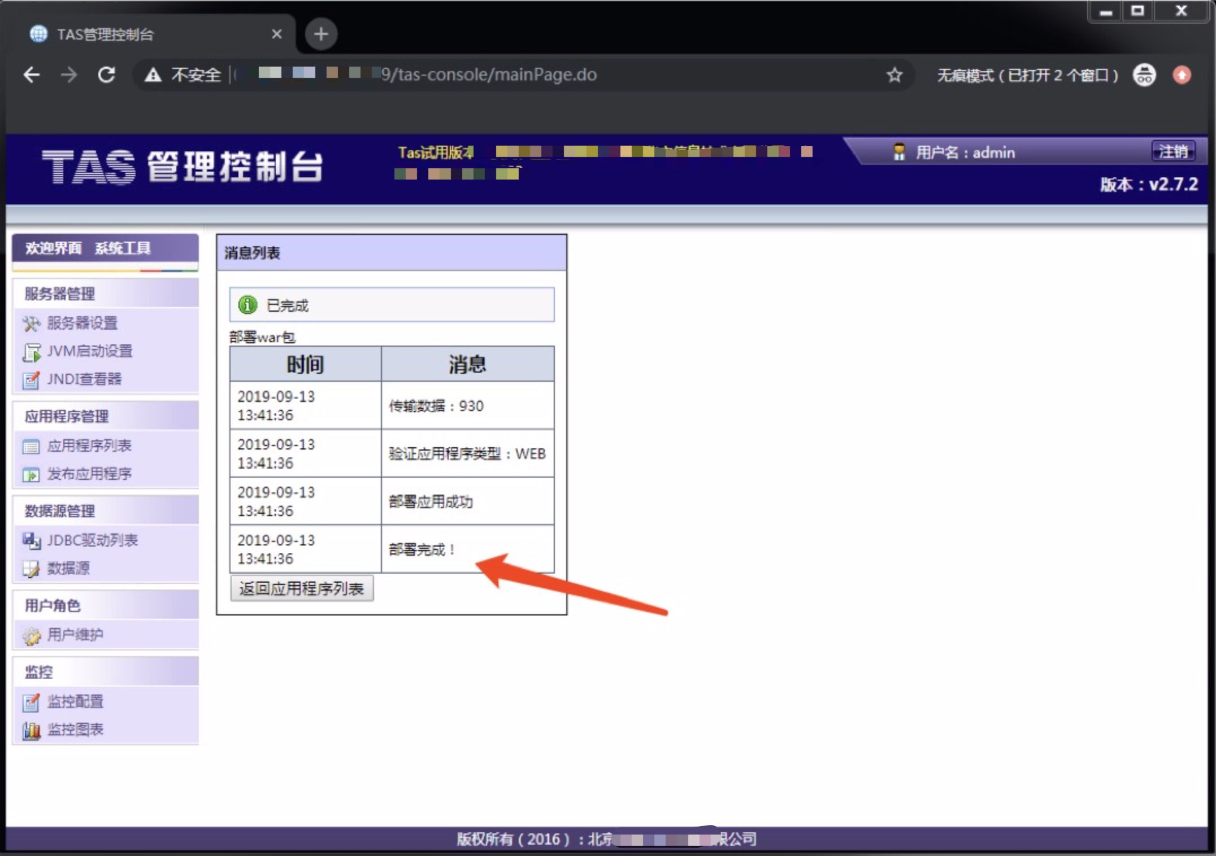Bookmark this page with the star icon
1216x856 pixels.
894,75
